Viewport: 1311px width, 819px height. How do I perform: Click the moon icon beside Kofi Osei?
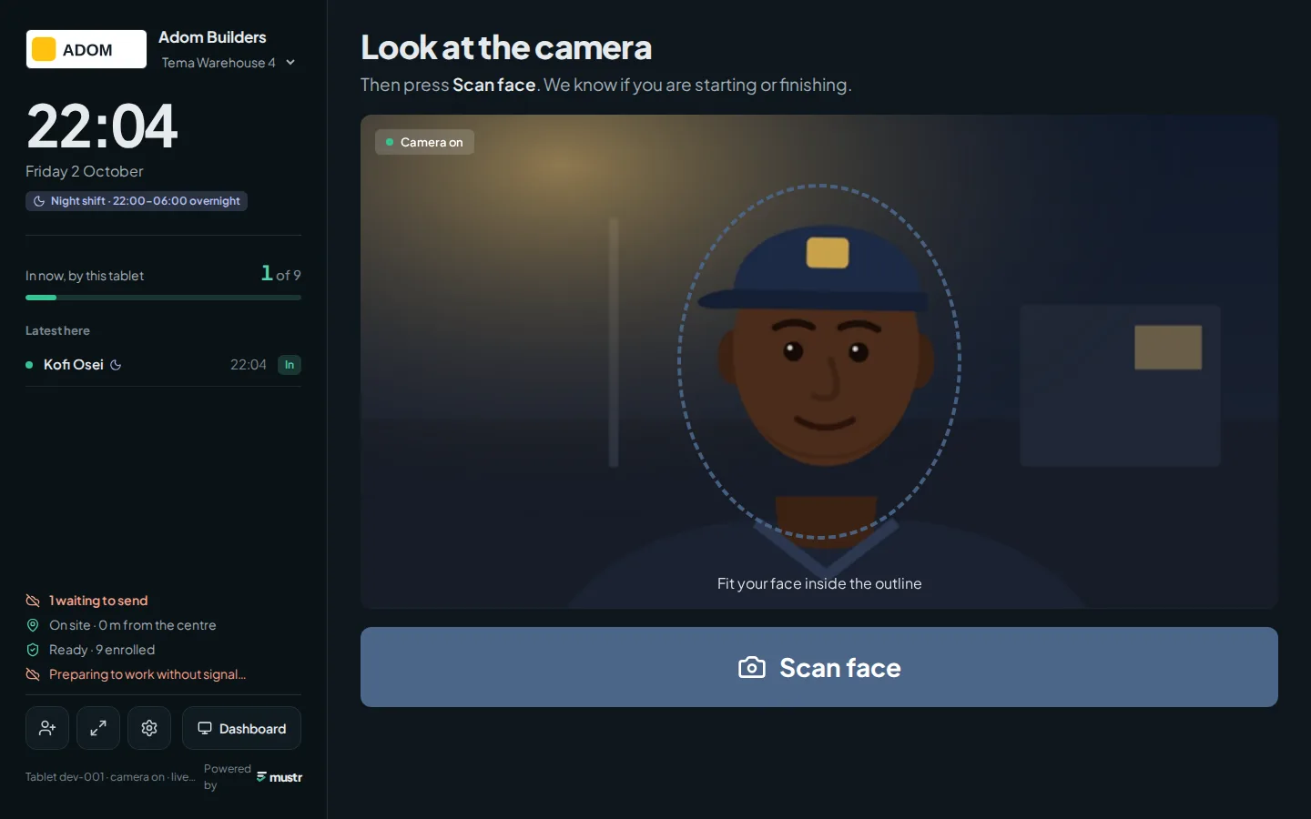click(x=116, y=365)
